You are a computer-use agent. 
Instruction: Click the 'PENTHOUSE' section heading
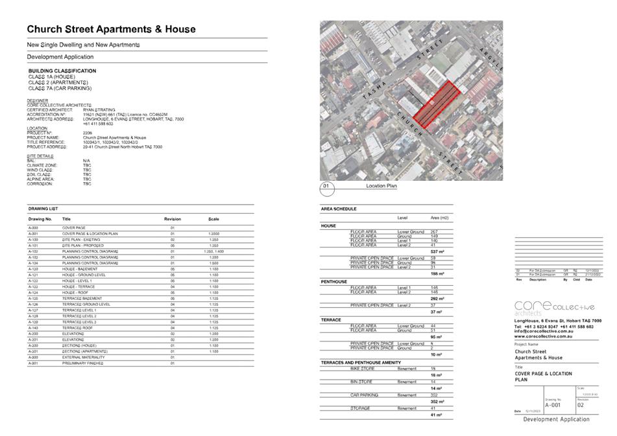point(333,282)
